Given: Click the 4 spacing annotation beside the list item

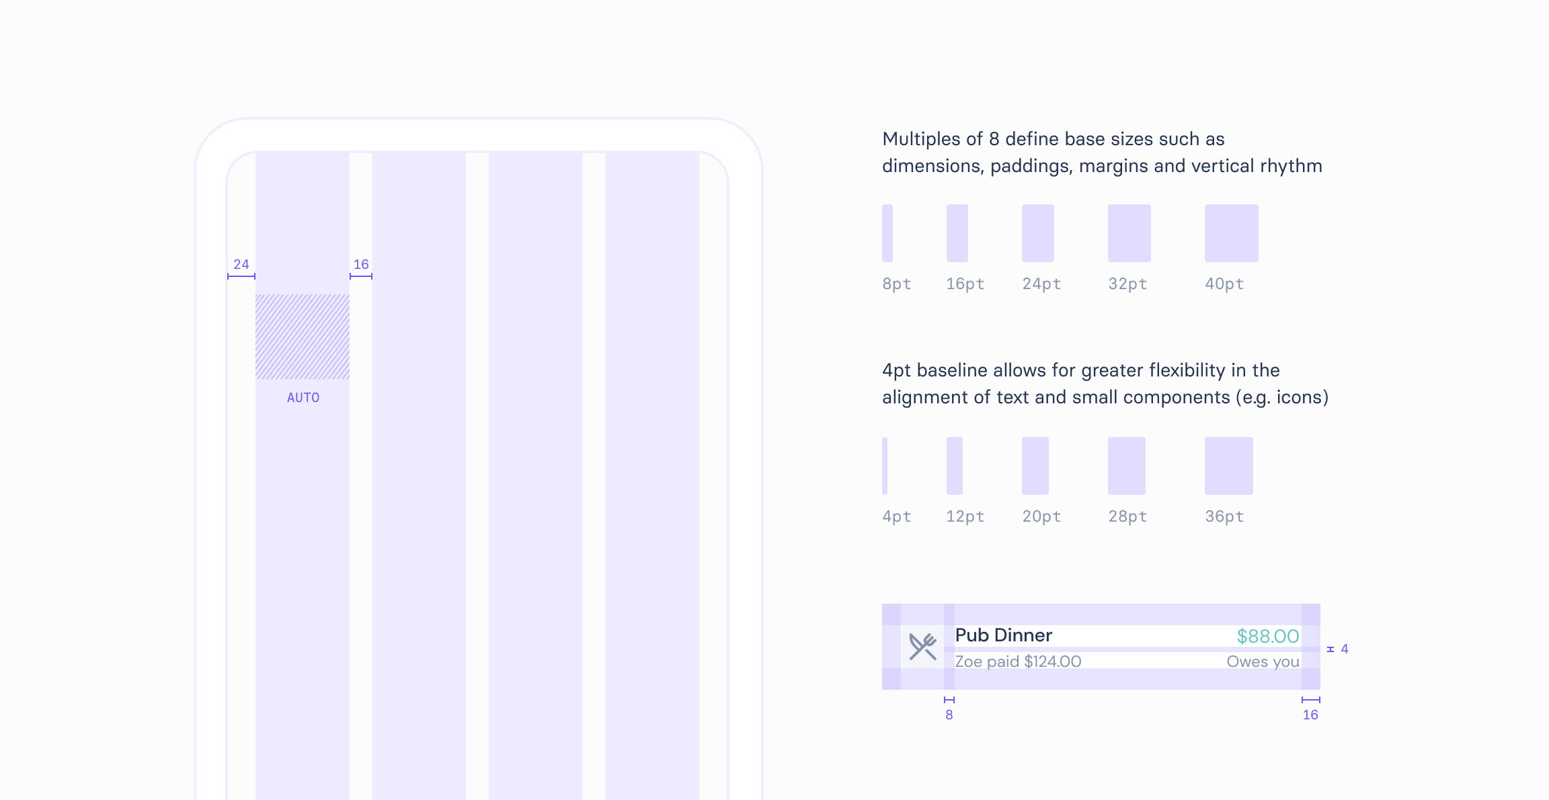Looking at the screenshot, I should coord(1344,649).
